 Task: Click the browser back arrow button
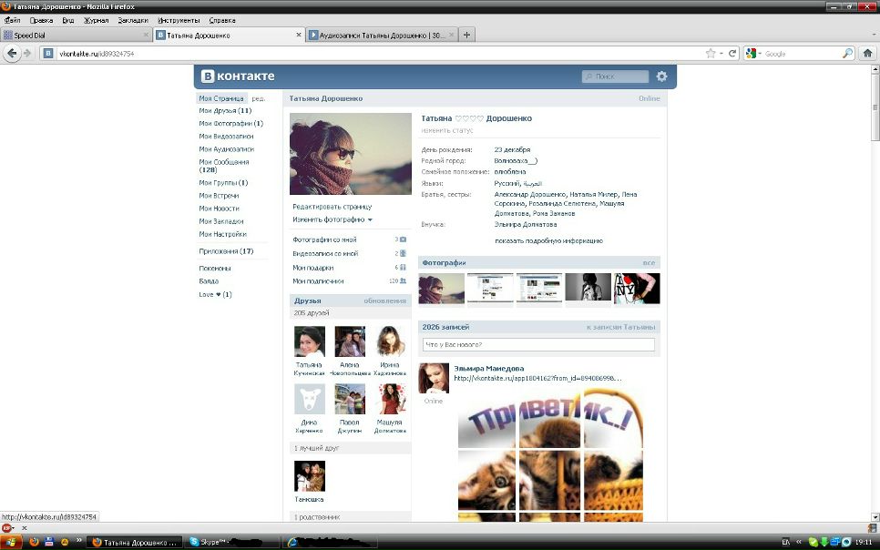tap(13, 54)
